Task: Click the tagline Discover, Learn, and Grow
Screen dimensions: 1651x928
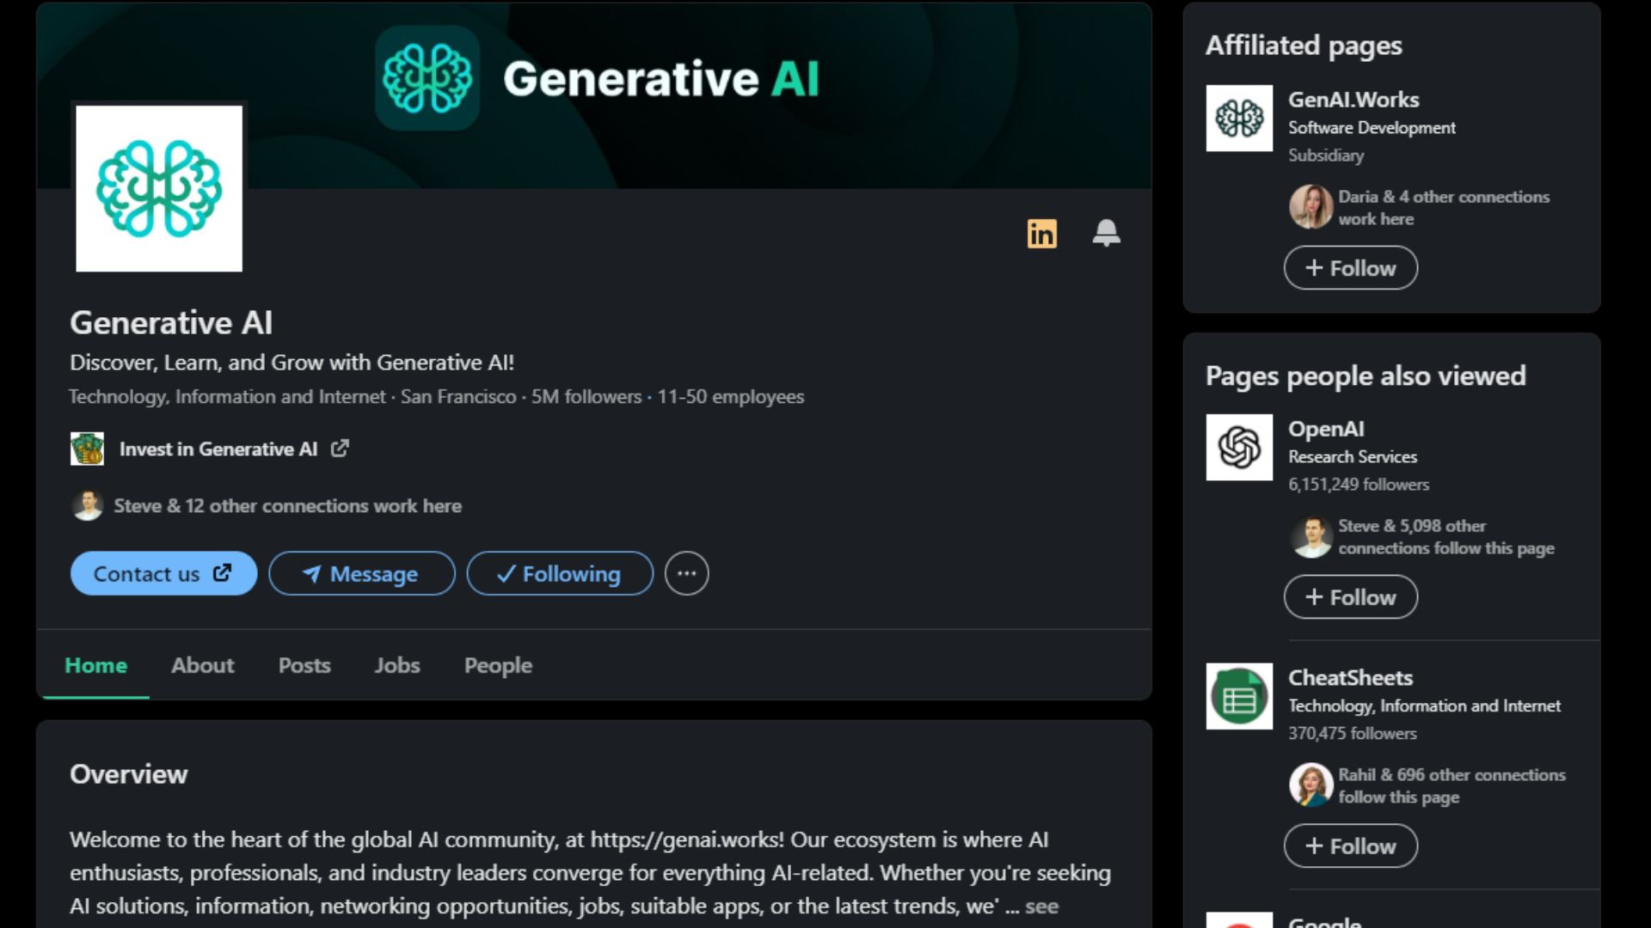Action: pyautogui.click(x=292, y=363)
